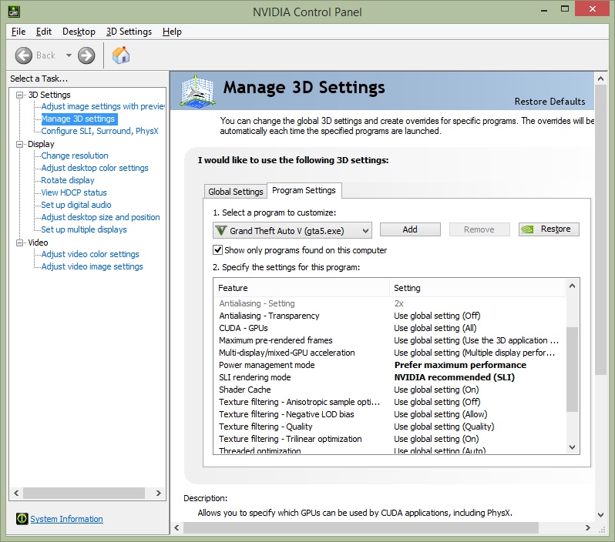Toggle Show only programs found on this computer
Viewport: 615px width, 542px height.
[x=217, y=249]
